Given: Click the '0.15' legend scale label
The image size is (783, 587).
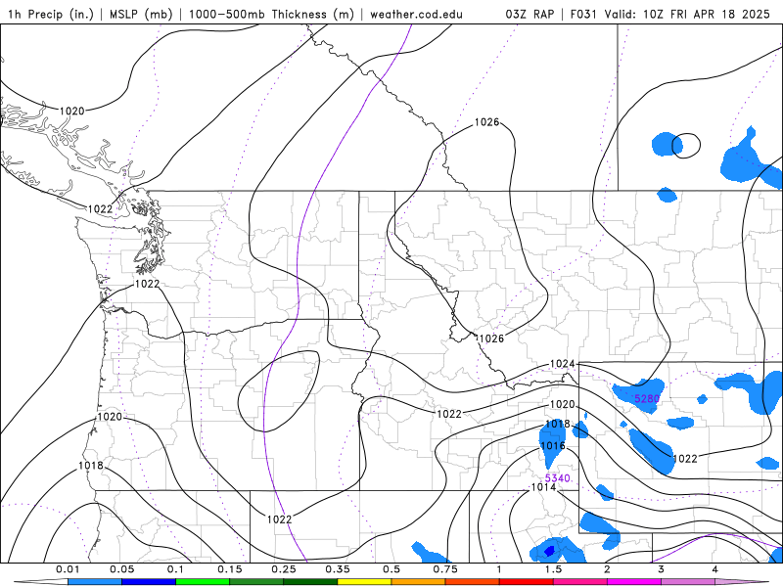Looking at the screenshot, I should coord(230,569).
